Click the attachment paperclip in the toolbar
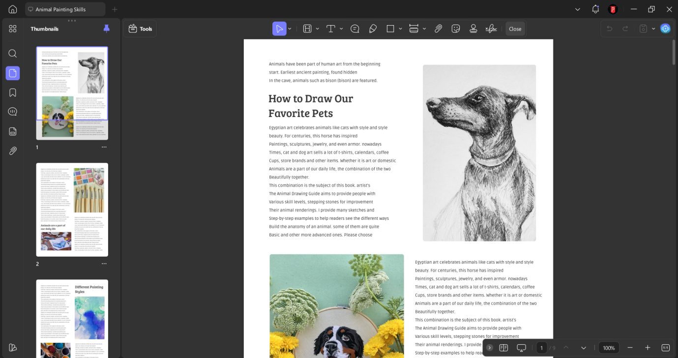 438,29
